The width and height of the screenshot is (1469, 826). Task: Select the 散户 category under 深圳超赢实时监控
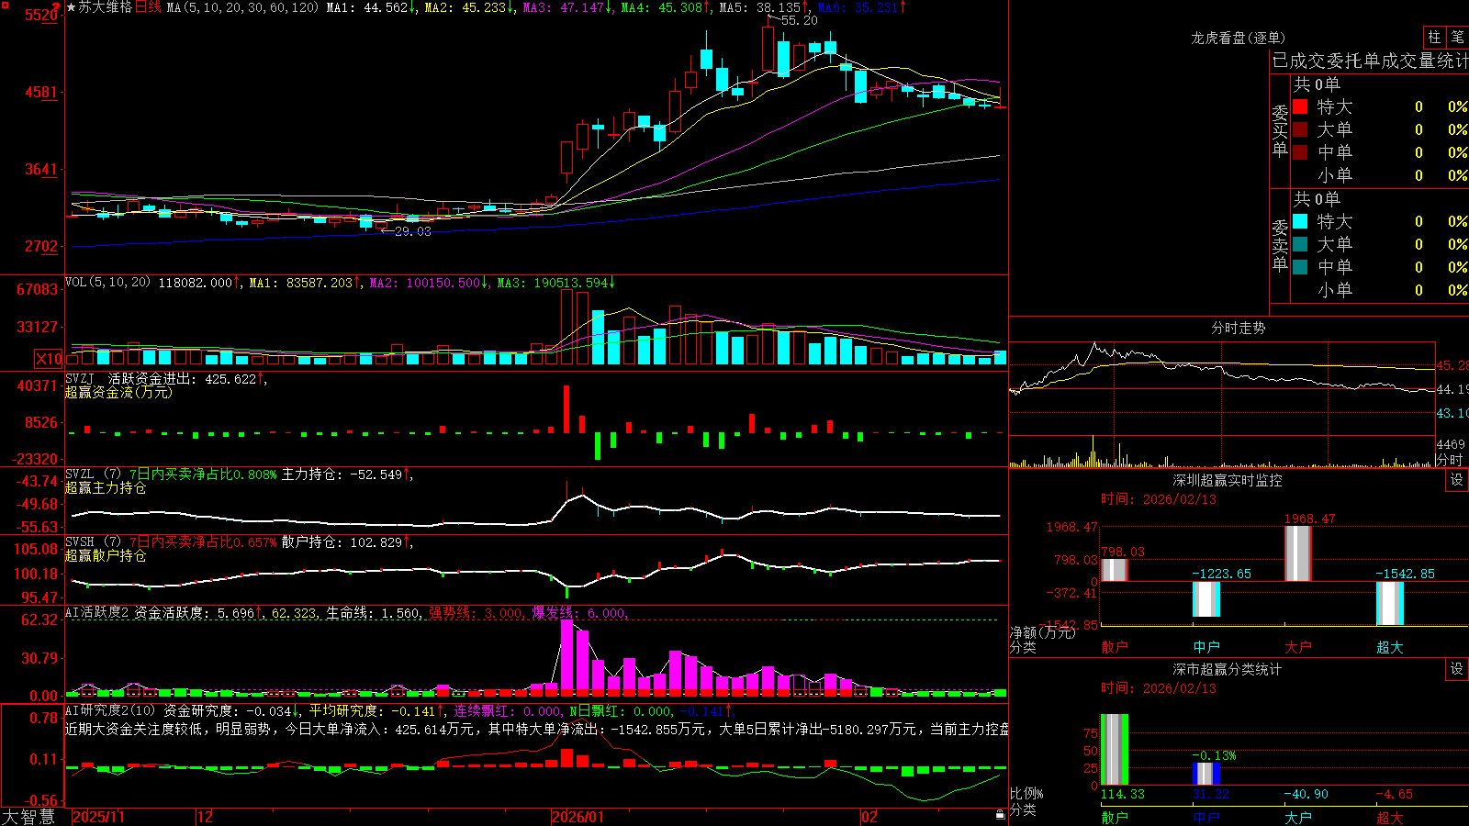point(1115,647)
